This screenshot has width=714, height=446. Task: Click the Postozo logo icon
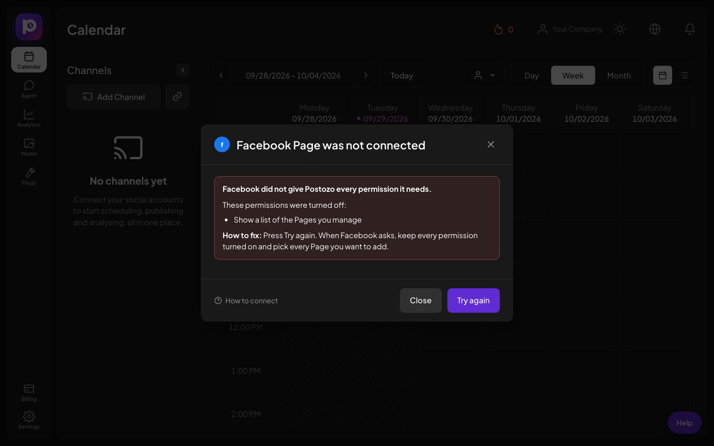[x=29, y=27]
